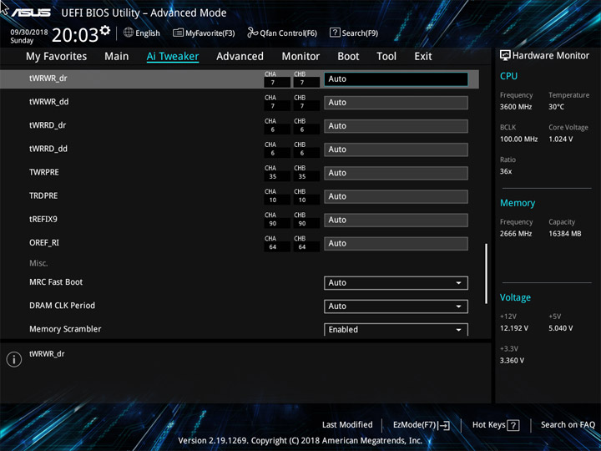The height and width of the screenshot is (451, 601).
Task: Click the ASUS logo
Action: [30, 13]
